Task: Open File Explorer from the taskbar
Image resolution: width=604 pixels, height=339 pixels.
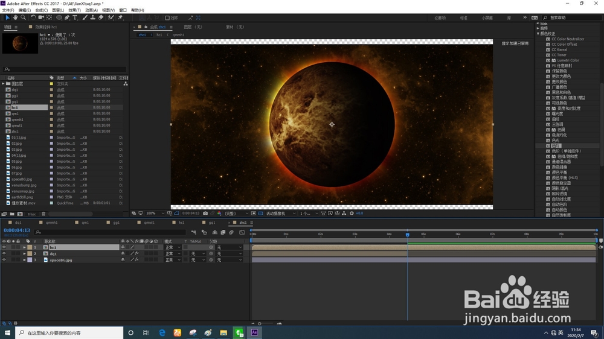Action: coord(223,332)
